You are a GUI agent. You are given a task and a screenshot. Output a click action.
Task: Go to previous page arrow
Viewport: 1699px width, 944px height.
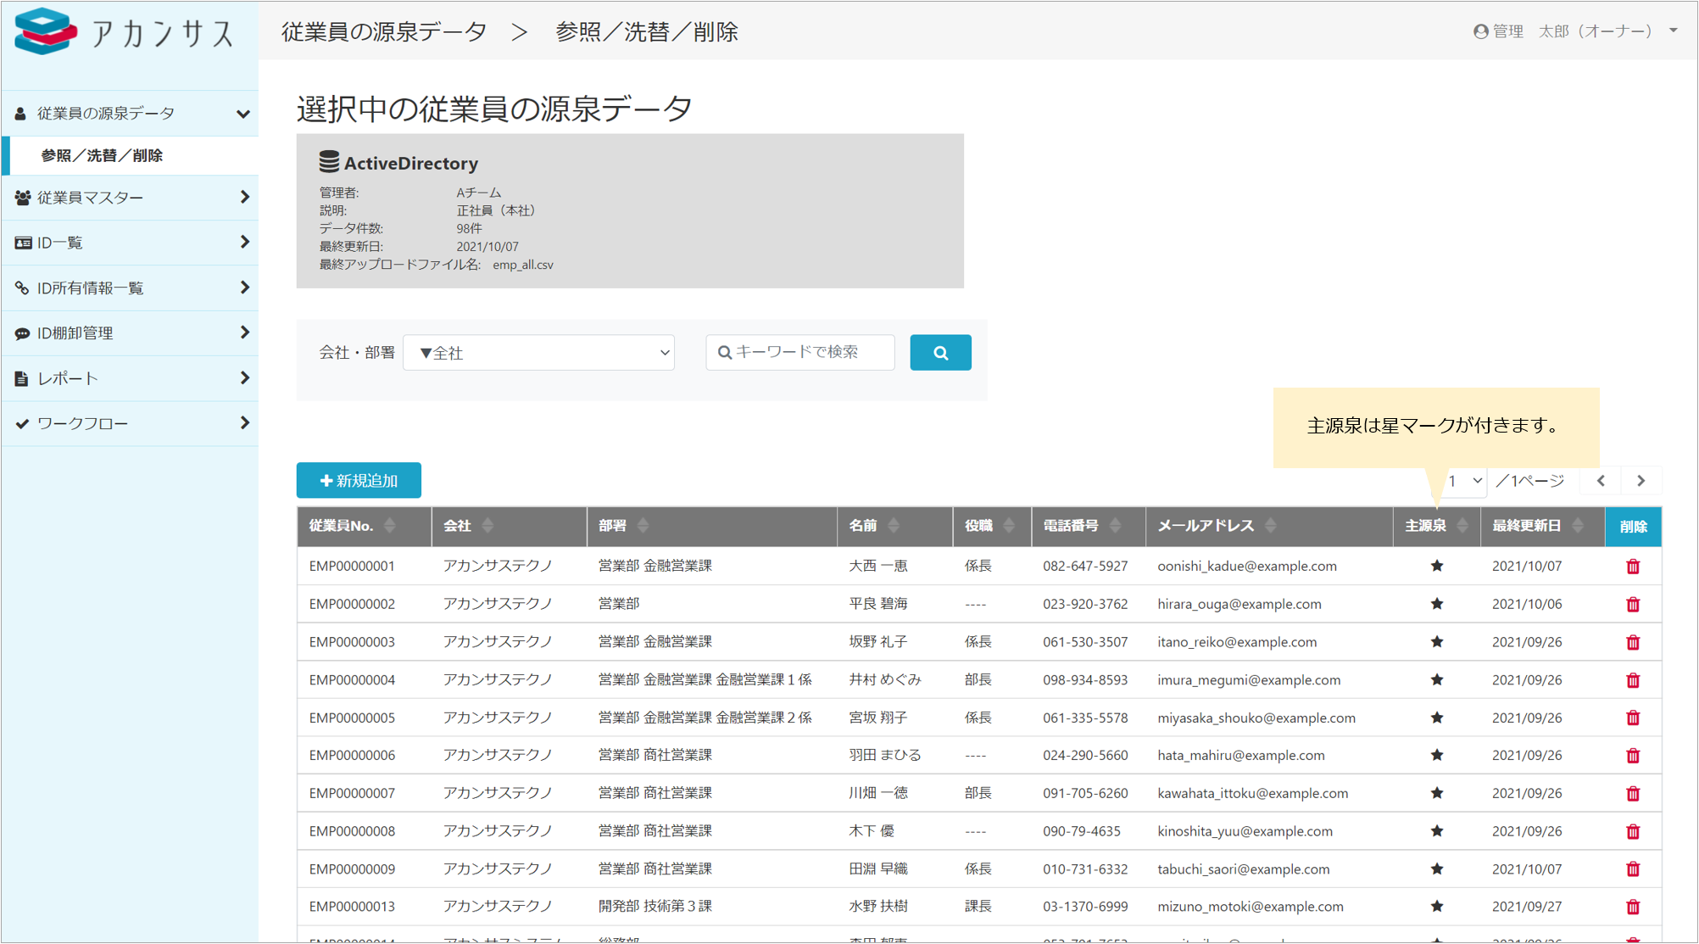coord(1602,481)
